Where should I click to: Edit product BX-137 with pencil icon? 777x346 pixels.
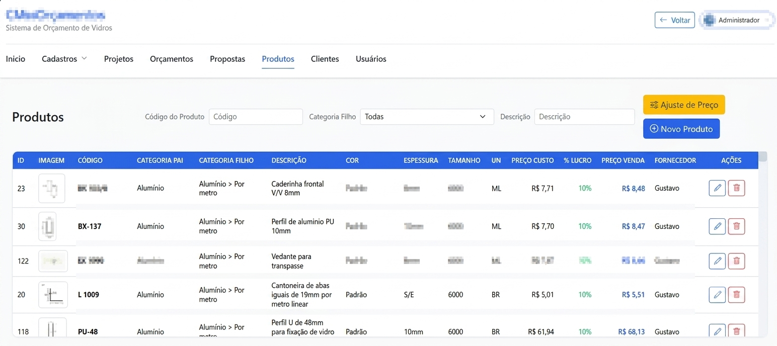pyautogui.click(x=717, y=226)
